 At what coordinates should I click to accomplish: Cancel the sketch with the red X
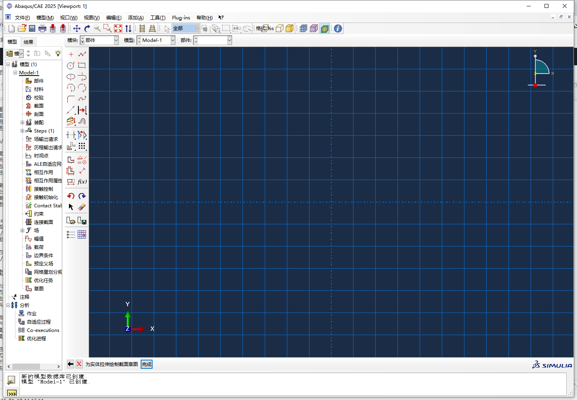[79, 364]
